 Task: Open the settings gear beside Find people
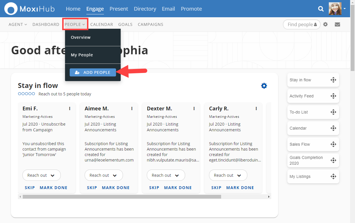(325, 24)
